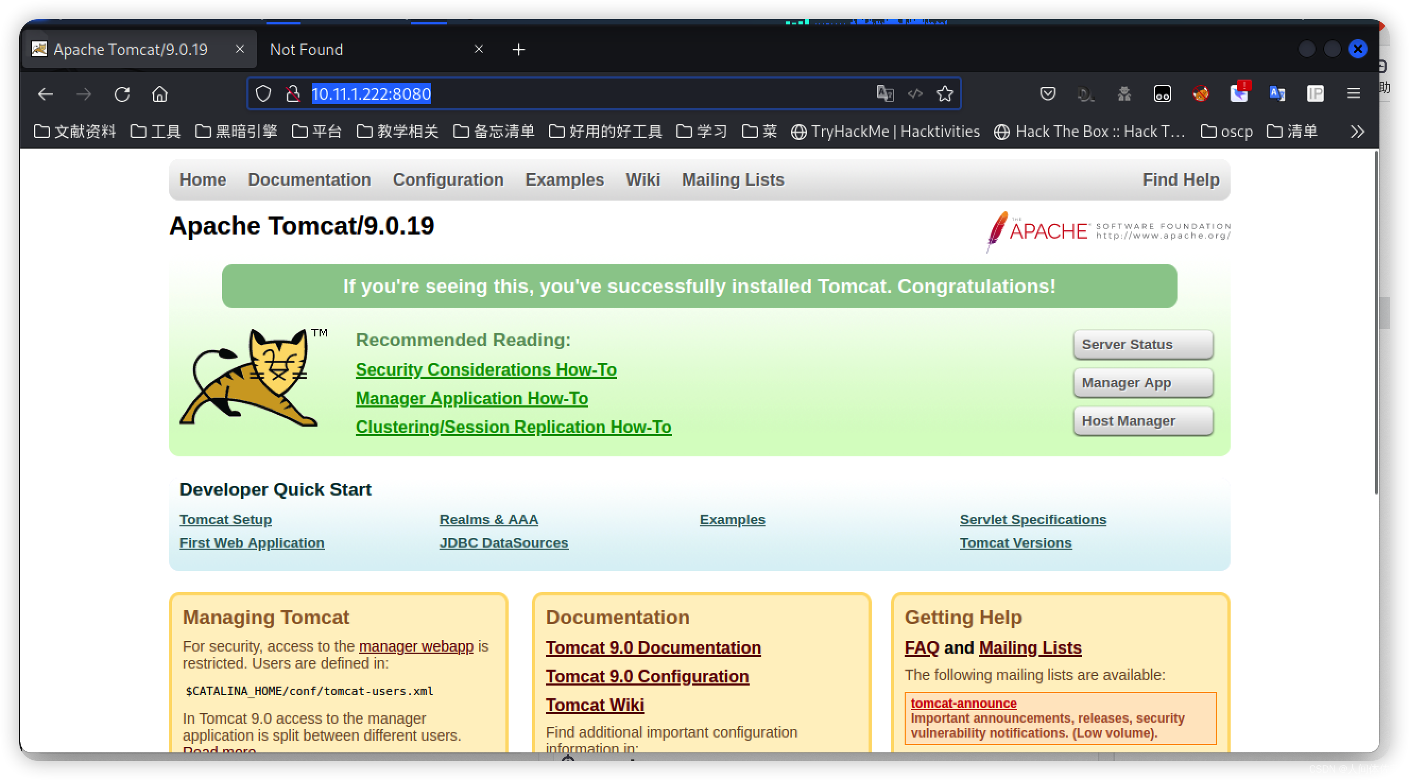Open the manager webapp link
Viewport: 1409px width, 780px height.
pyautogui.click(x=416, y=646)
